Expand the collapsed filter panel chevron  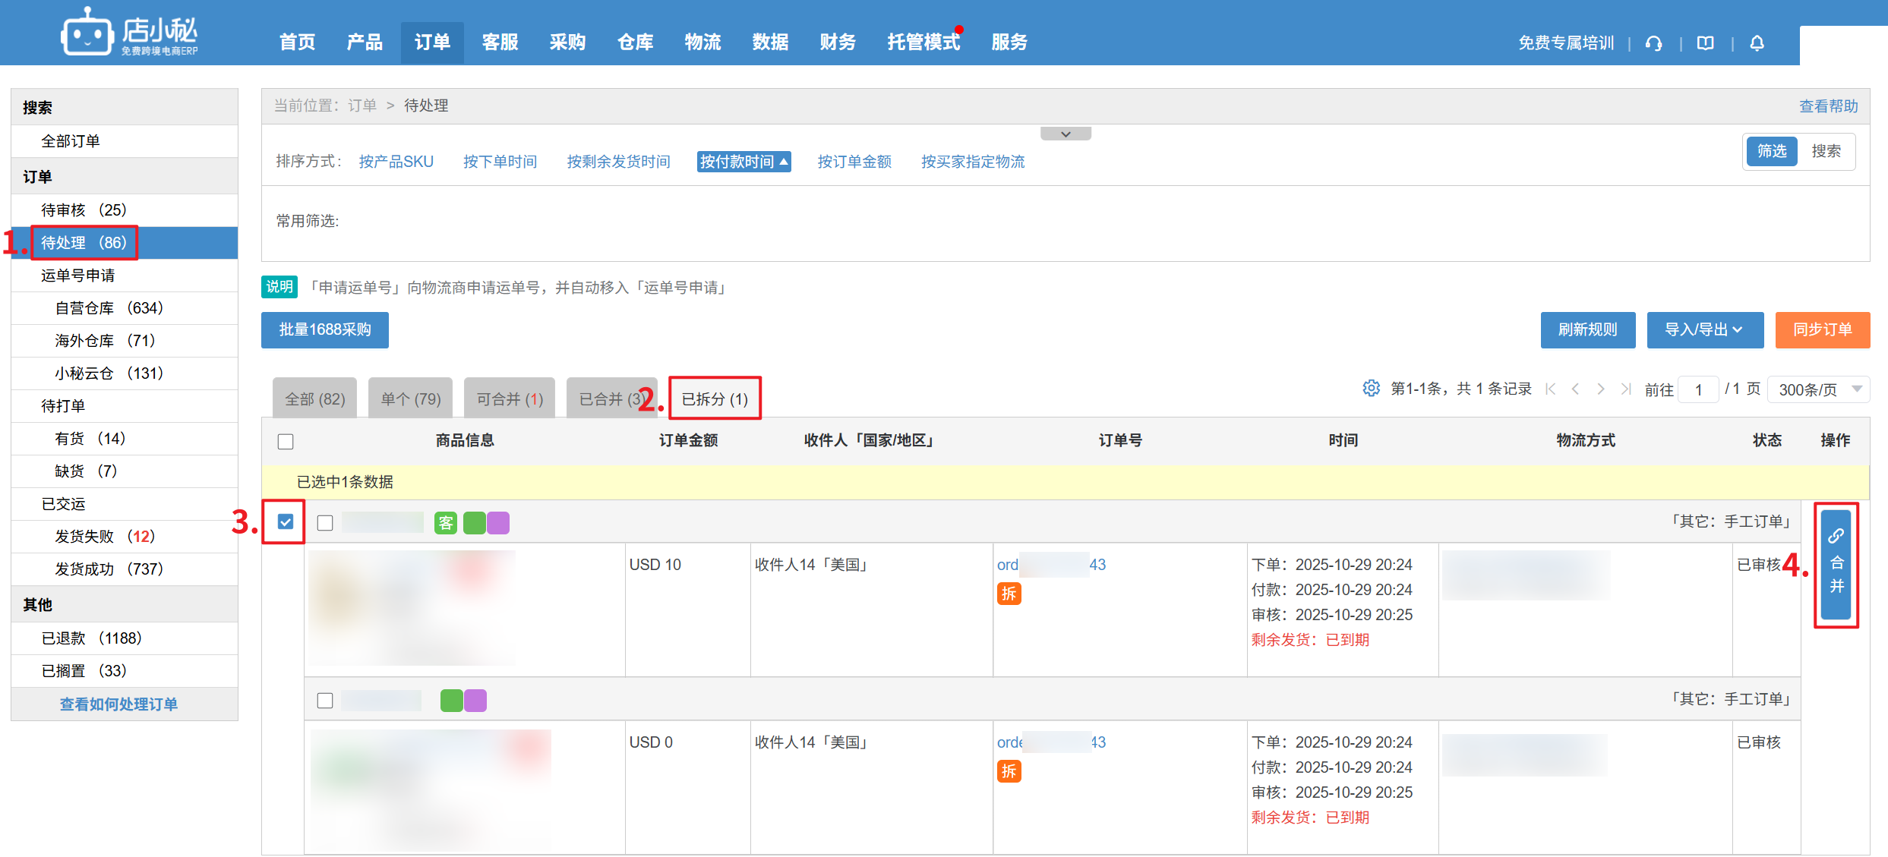[x=1066, y=134]
